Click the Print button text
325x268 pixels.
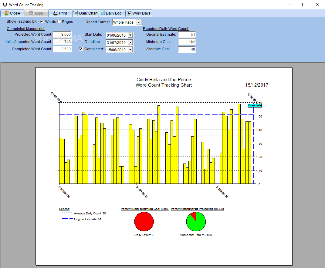tap(63, 13)
